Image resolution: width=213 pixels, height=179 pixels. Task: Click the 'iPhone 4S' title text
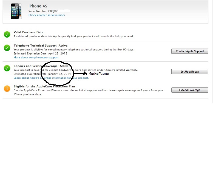coord(38,6)
